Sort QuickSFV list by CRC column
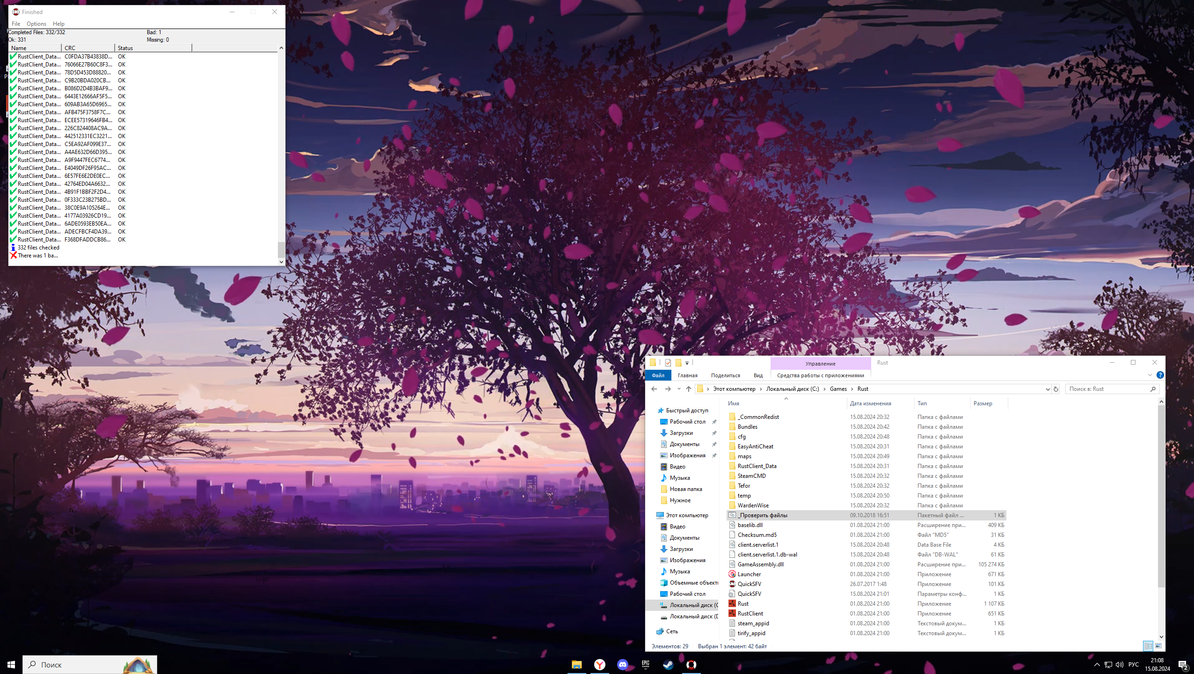This screenshot has height=674, width=1194. tap(88, 48)
